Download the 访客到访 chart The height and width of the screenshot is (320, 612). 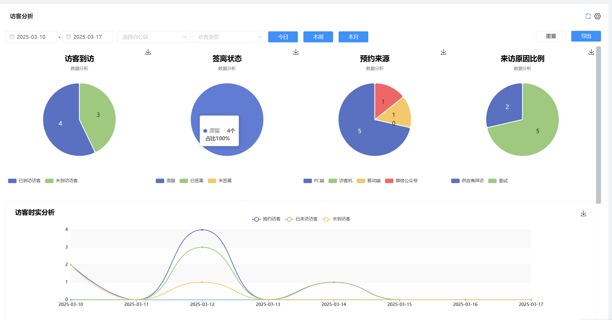coord(148,52)
